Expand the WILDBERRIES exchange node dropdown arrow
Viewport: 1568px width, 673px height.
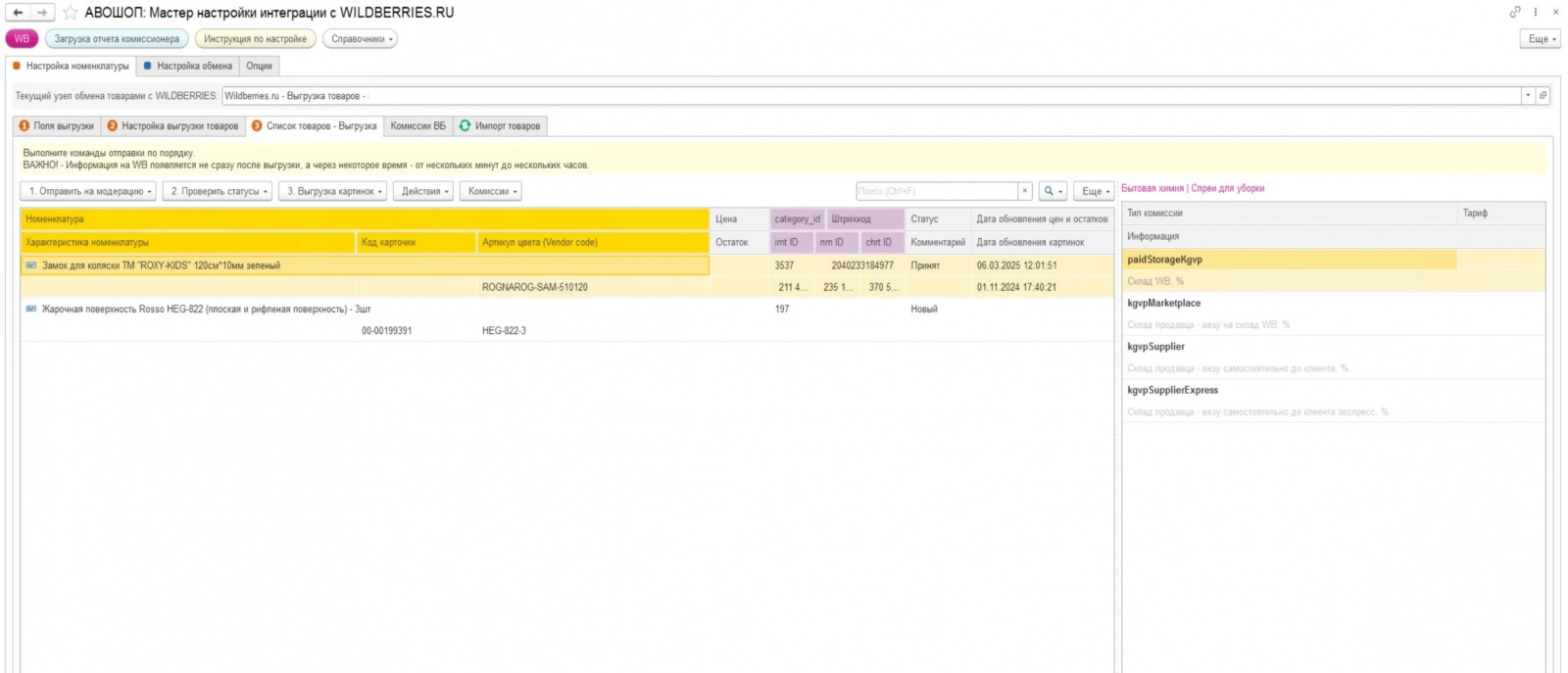(x=1528, y=96)
